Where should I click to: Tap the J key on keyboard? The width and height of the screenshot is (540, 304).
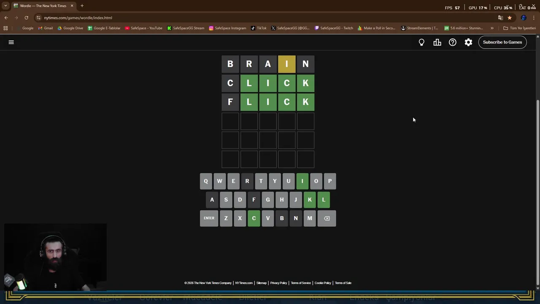295,200
